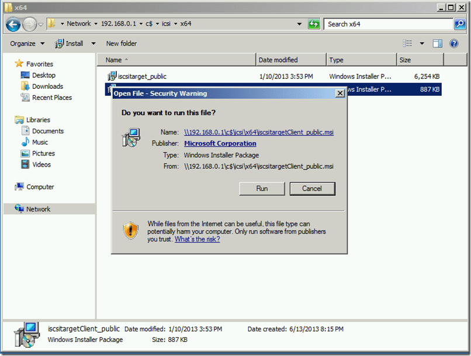The height and width of the screenshot is (356, 471).
Task: Change view using the views icon
Action: (x=408, y=43)
